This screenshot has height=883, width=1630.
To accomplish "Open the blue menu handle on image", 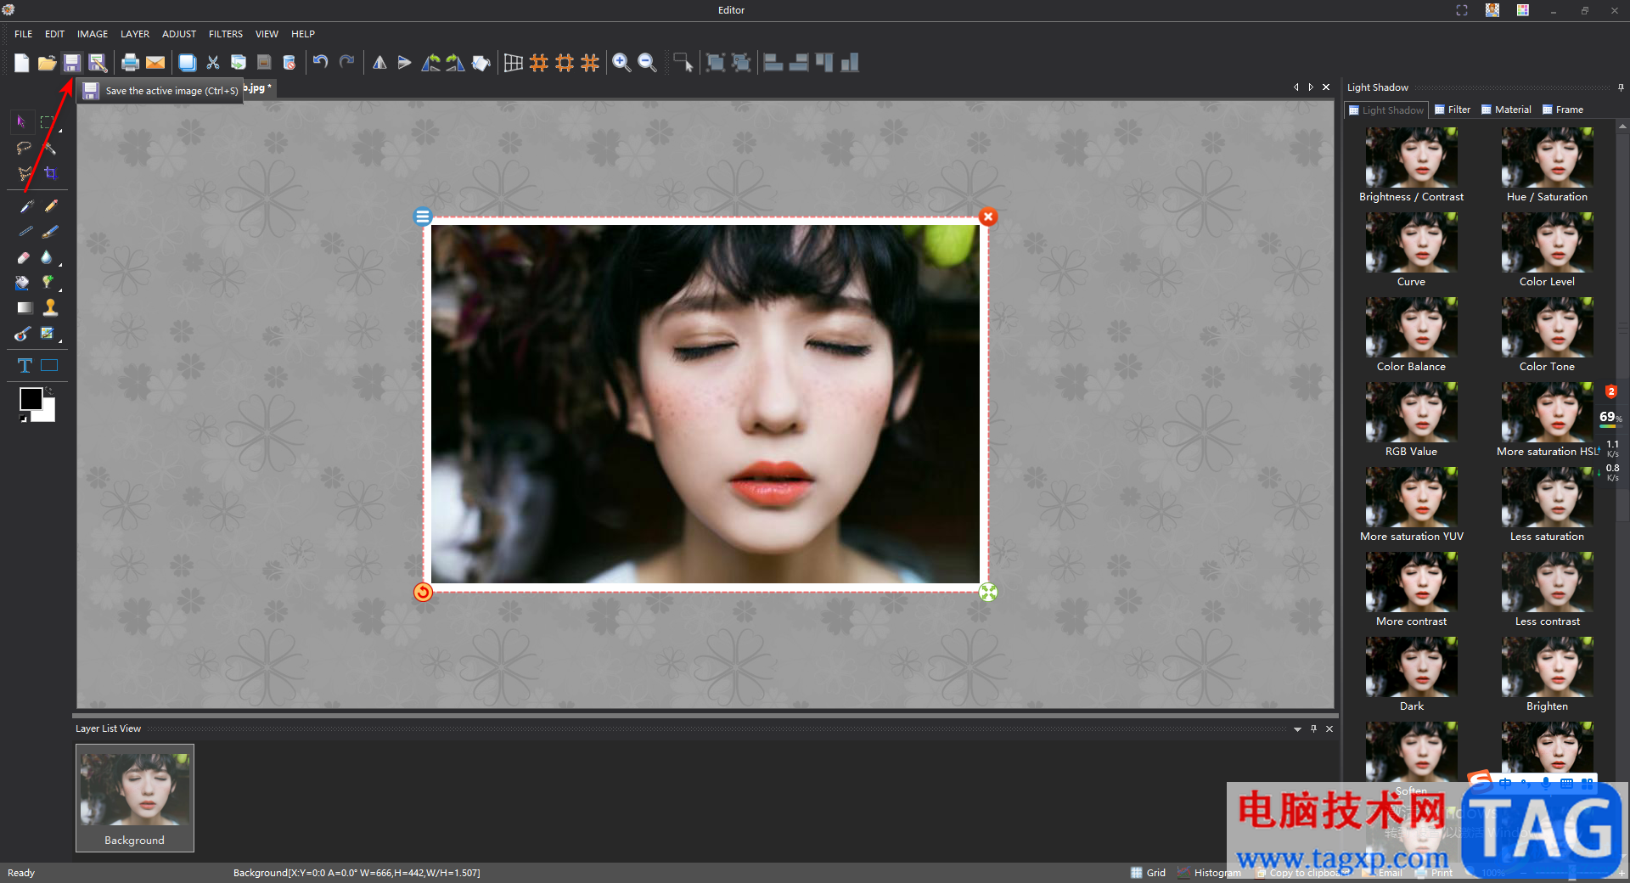I will (x=423, y=217).
